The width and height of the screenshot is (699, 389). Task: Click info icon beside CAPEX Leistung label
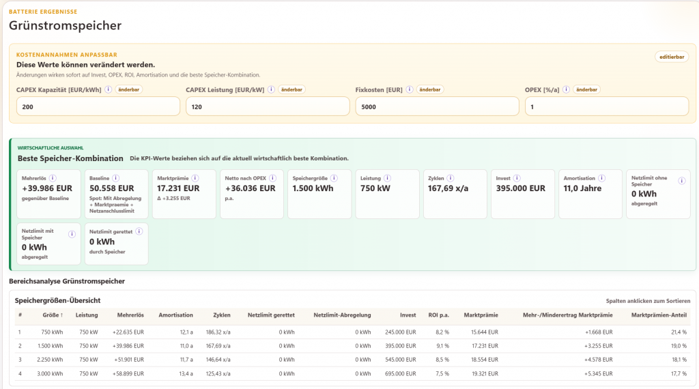[x=271, y=89]
